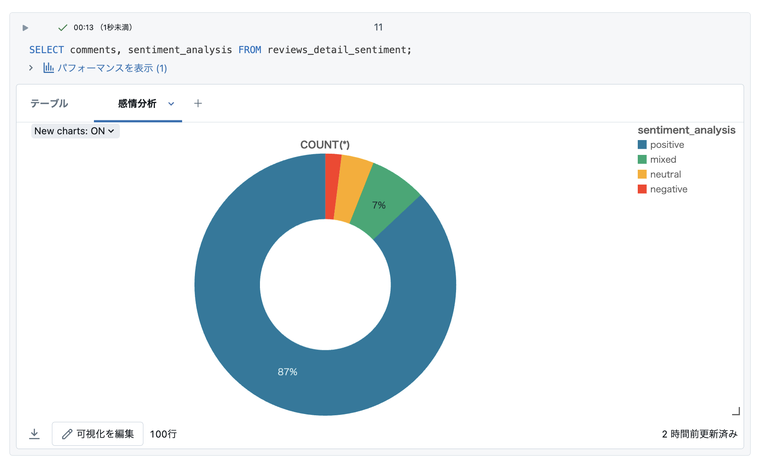Click the negative legend red swatch
Viewport: 763px width, 468px height.
pyautogui.click(x=642, y=189)
